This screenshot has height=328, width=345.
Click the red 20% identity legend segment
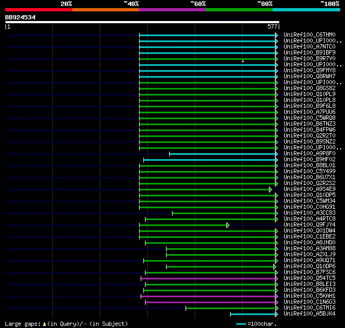pyautogui.click(x=39, y=10)
